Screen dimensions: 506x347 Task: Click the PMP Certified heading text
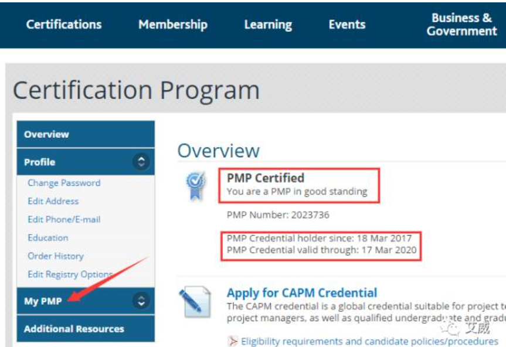265,178
